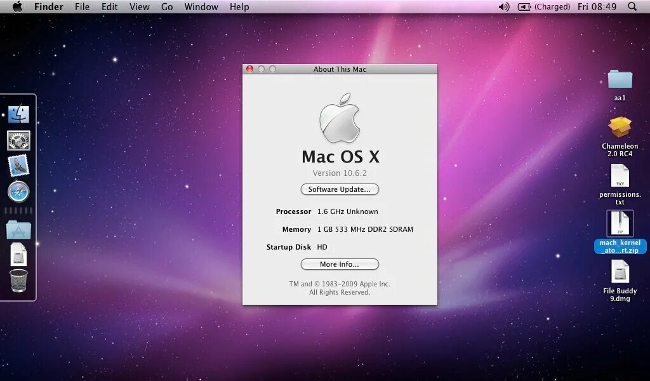Open the Help menu

pyautogui.click(x=239, y=6)
